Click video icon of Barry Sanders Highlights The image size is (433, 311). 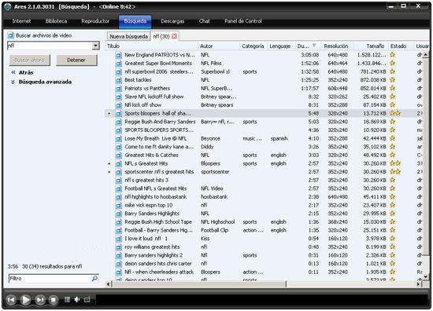click(118, 214)
